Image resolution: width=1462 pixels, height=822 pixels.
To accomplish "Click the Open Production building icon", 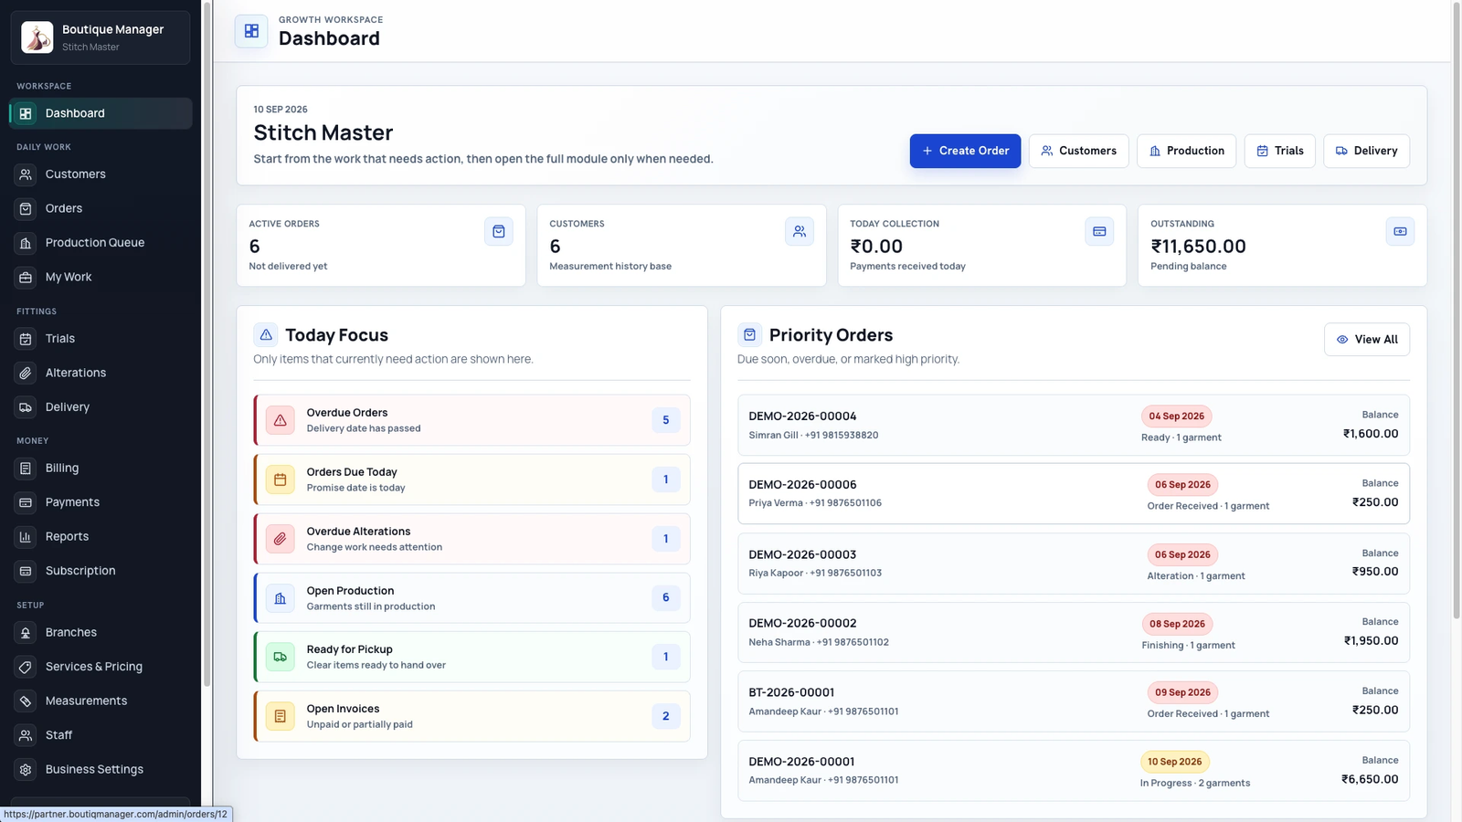I will pyautogui.click(x=281, y=598).
